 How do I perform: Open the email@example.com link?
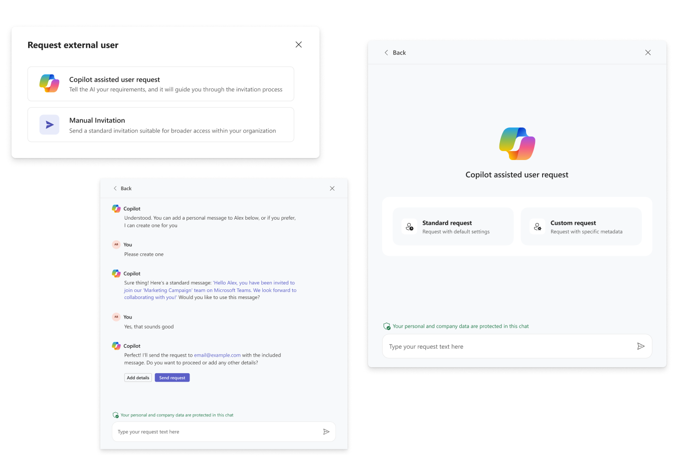[x=217, y=355]
